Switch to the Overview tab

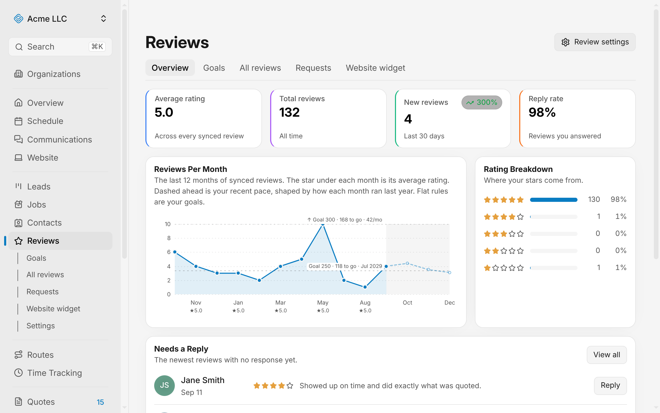coord(170,68)
